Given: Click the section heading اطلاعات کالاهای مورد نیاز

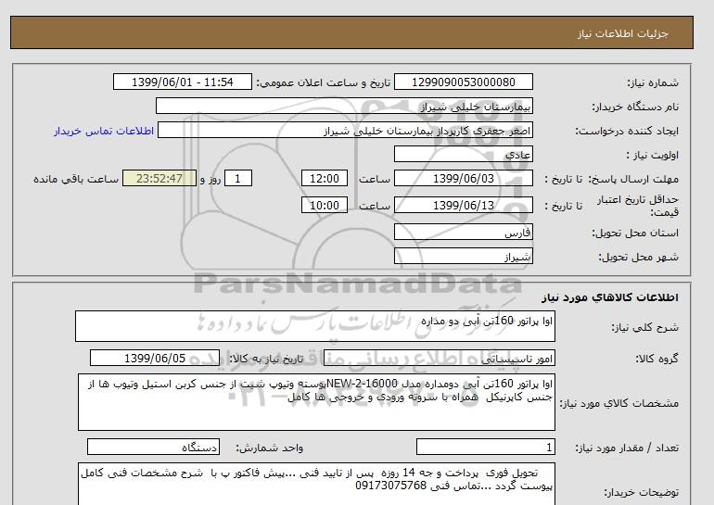Looking at the screenshot, I should pyautogui.click(x=610, y=297).
